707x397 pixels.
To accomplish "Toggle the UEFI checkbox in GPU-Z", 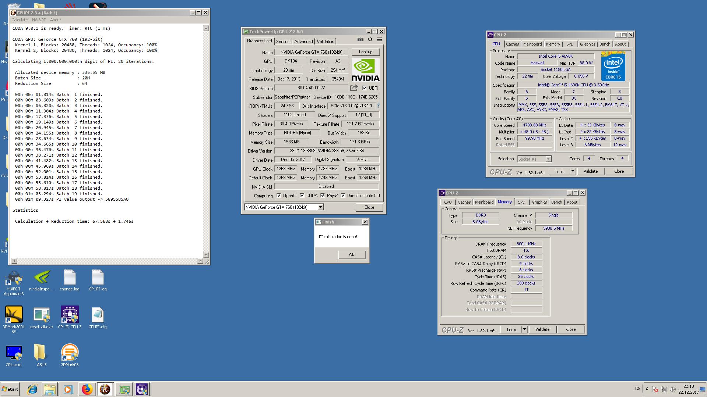I will 365,88.
